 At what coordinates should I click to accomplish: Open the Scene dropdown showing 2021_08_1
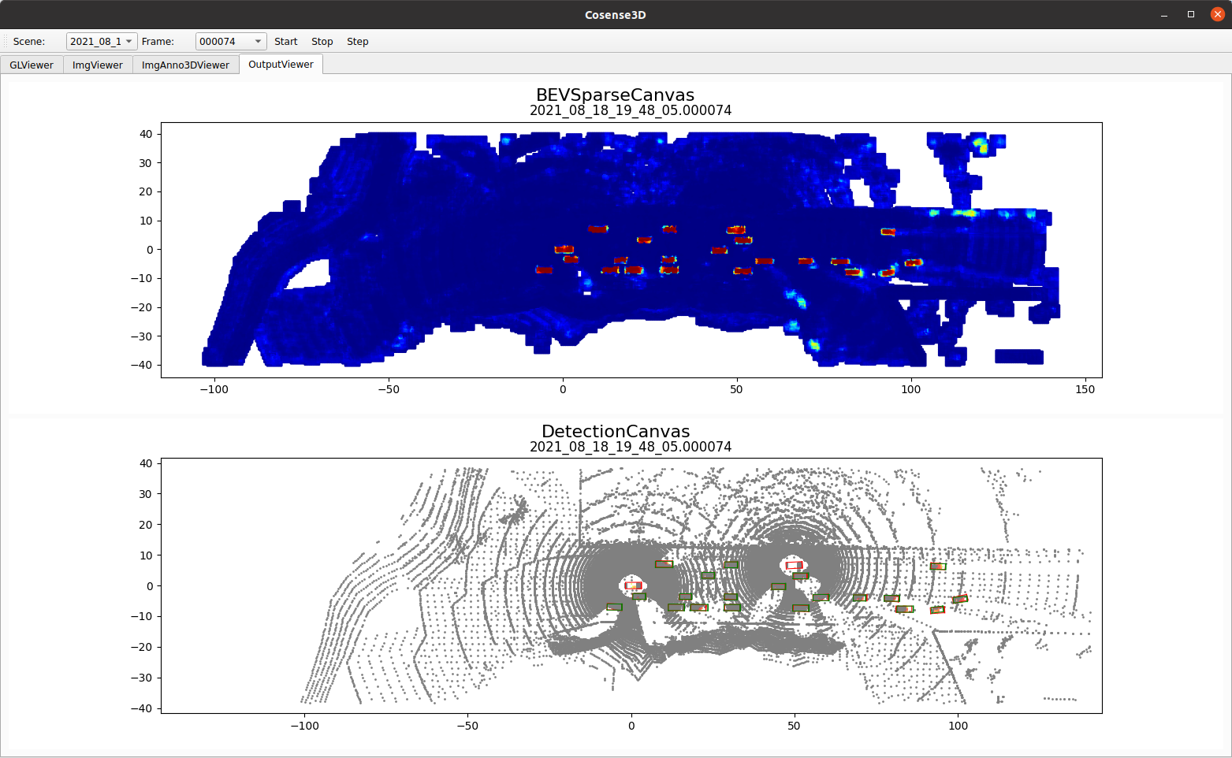102,42
